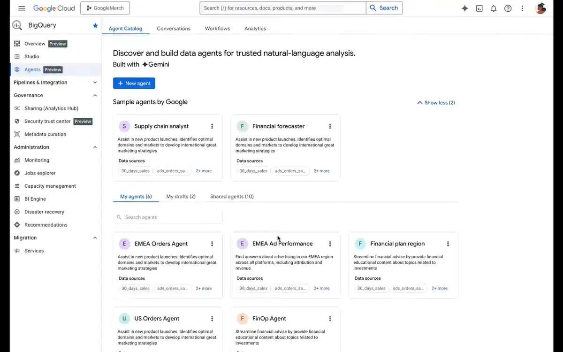Collapse the Administration section
563x352 pixels.
click(95, 147)
